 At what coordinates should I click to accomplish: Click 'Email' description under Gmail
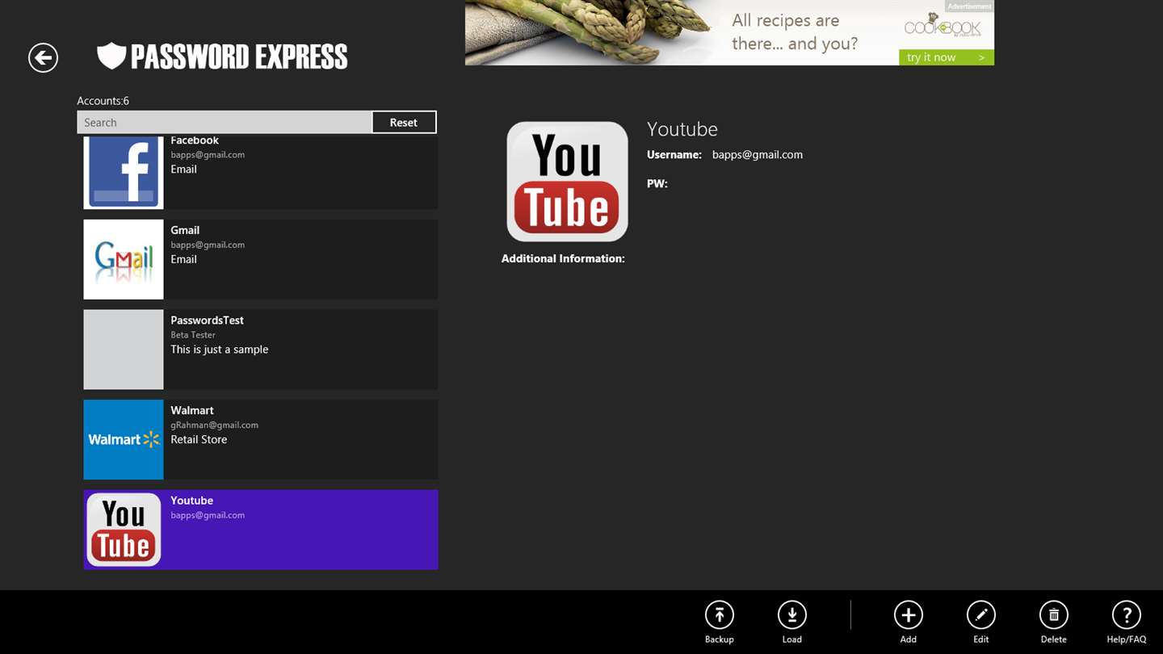pyautogui.click(x=183, y=259)
